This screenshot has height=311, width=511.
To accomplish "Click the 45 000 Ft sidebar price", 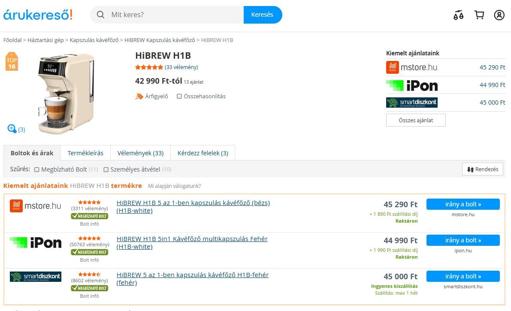I will pos(492,103).
